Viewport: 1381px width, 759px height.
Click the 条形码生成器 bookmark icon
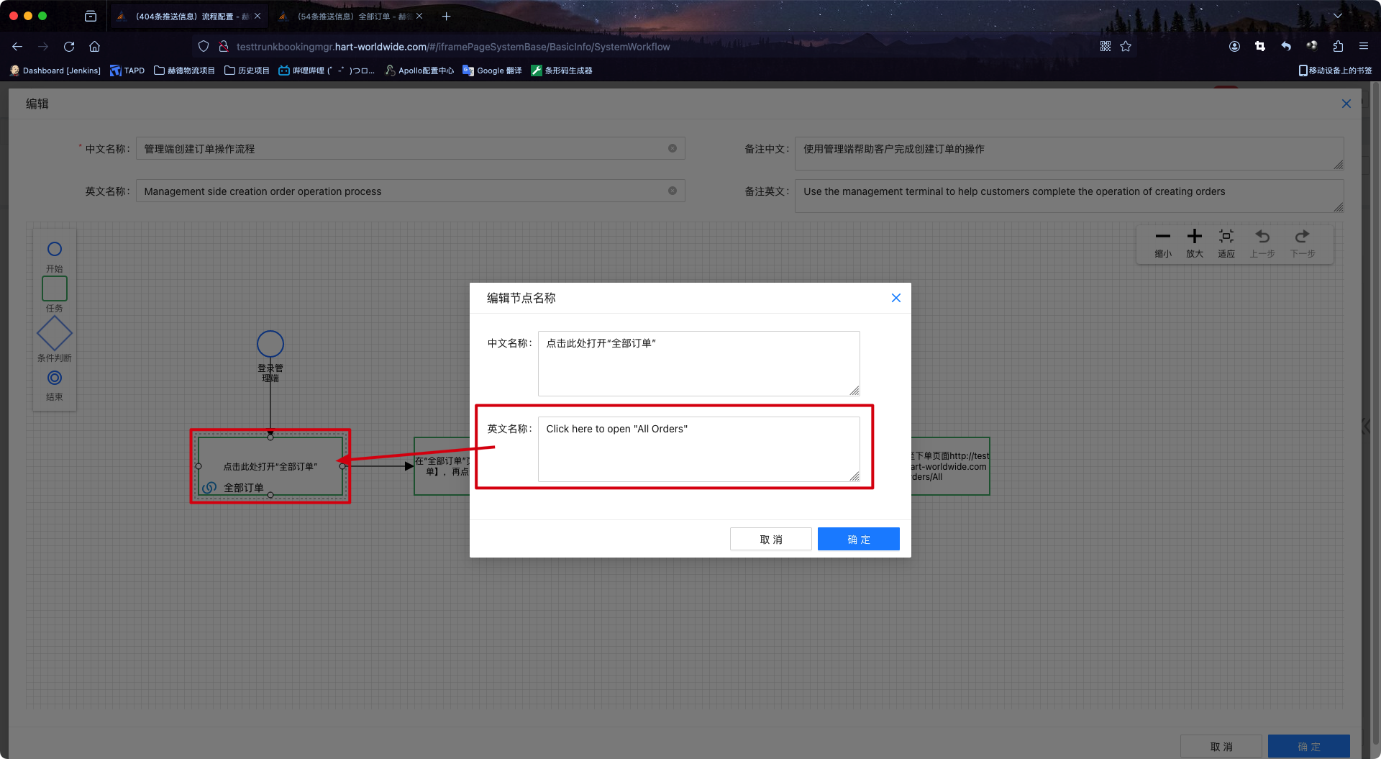coord(537,71)
